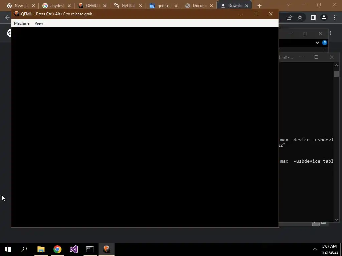The image size is (342, 256).
Task: Switch to the Document browser tab
Action: point(199,6)
